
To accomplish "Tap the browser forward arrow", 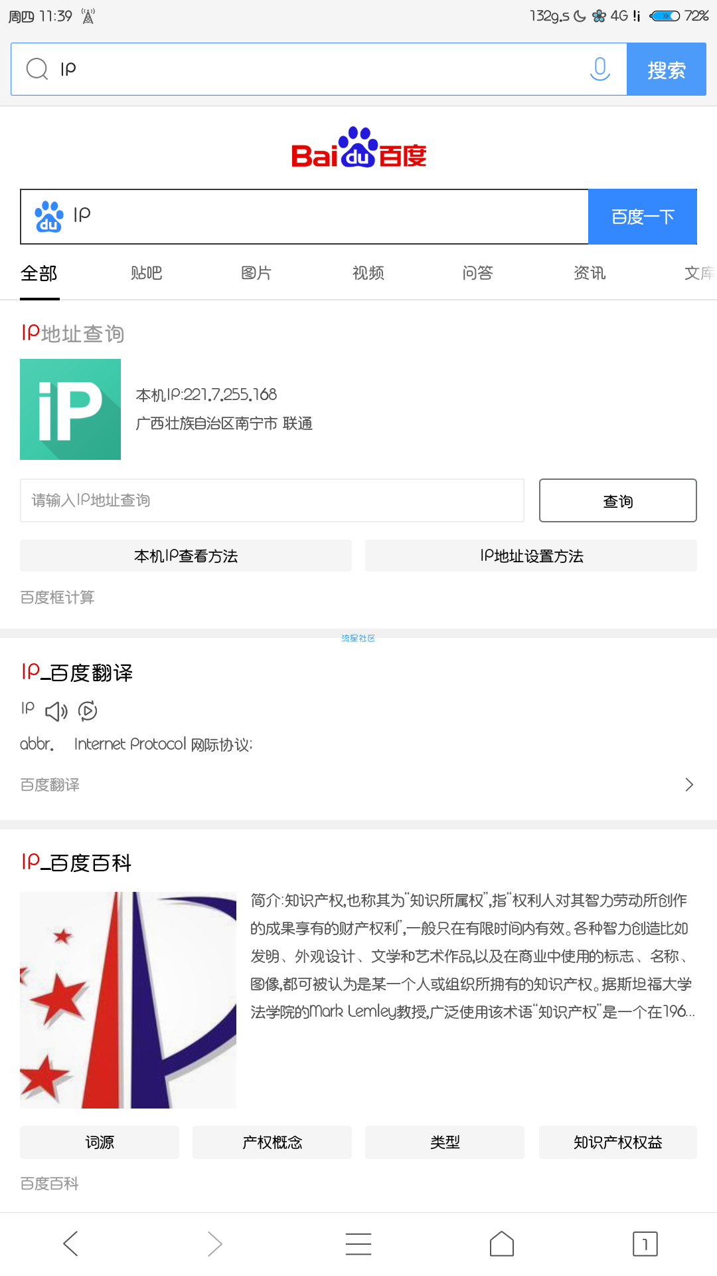I will click(x=214, y=1243).
